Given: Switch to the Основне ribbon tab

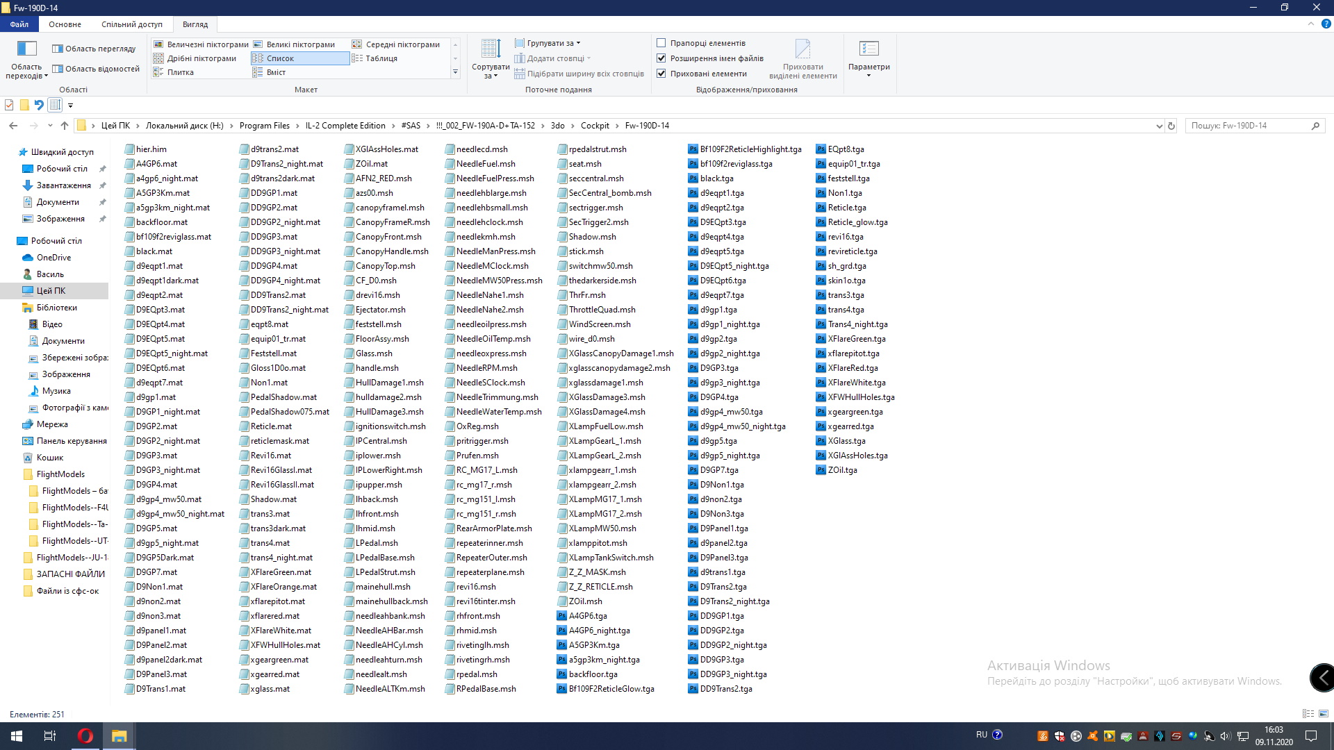Looking at the screenshot, I should [x=65, y=24].
